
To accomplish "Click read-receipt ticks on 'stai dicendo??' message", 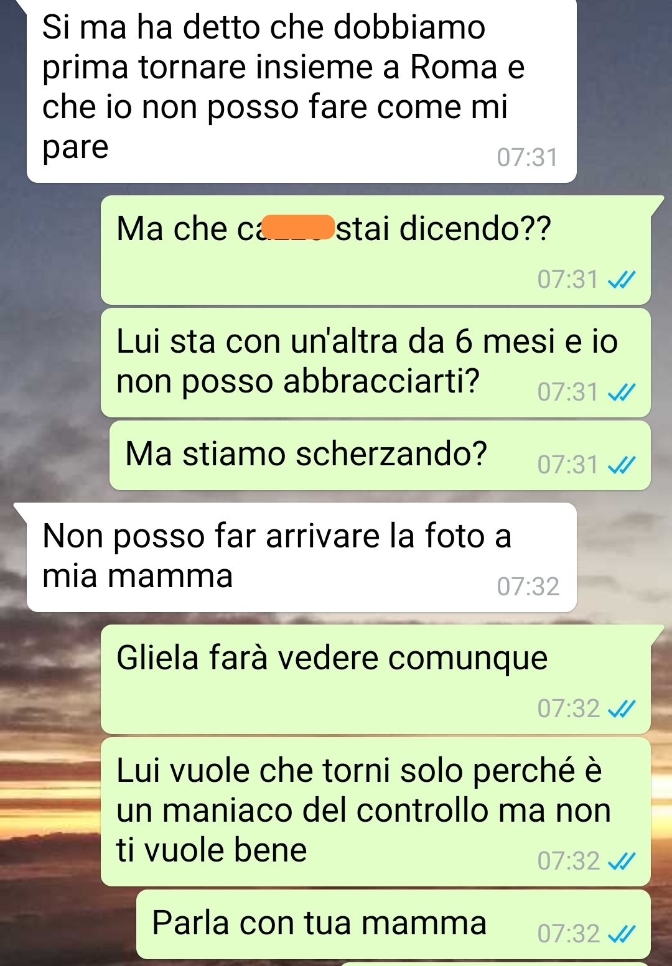I will (x=621, y=280).
